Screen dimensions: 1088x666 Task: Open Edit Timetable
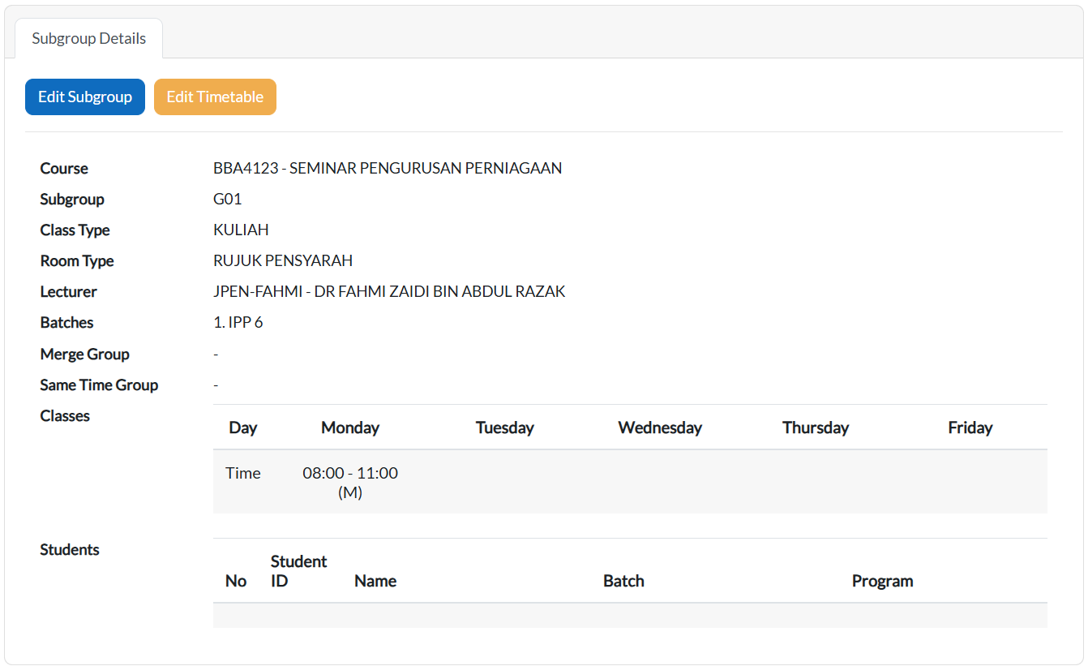pyautogui.click(x=215, y=97)
